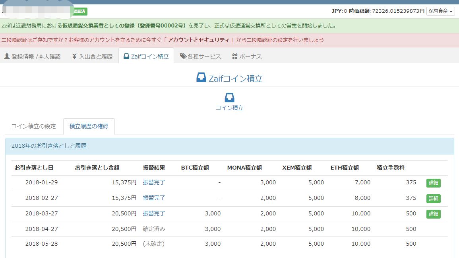The height and width of the screenshot is (258, 459).
Task: Switch to コイン積立の設定 tab
Action: coord(34,126)
